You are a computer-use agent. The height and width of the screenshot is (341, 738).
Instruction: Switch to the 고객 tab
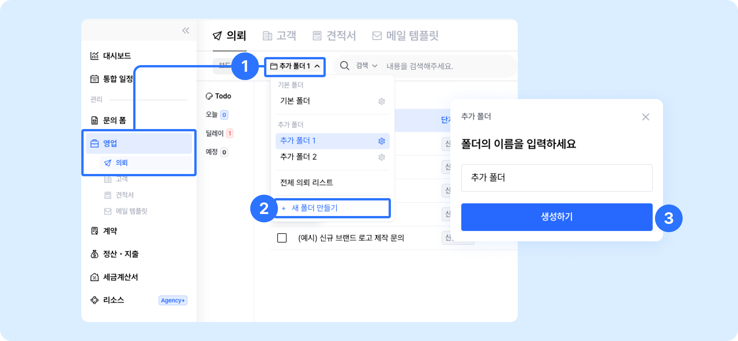pyautogui.click(x=279, y=36)
